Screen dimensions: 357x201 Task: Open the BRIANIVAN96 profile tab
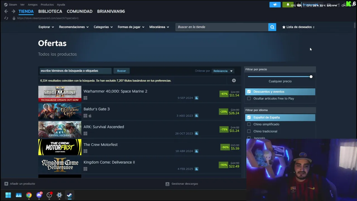(x=111, y=11)
